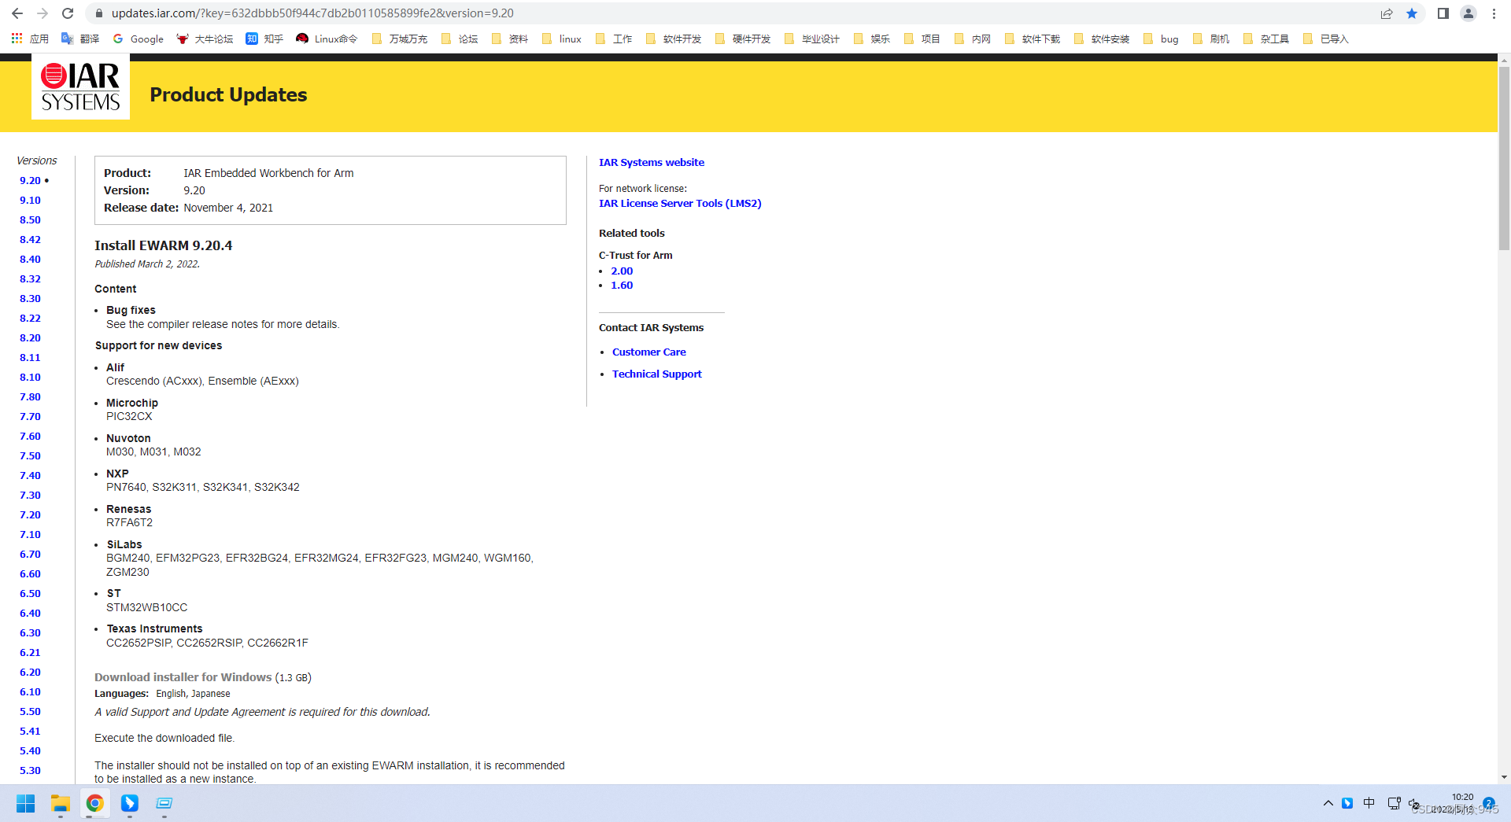The width and height of the screenshot is (1511, 822).
Task: Click the Chrome taskbar icon
Action: click(95, 803)
